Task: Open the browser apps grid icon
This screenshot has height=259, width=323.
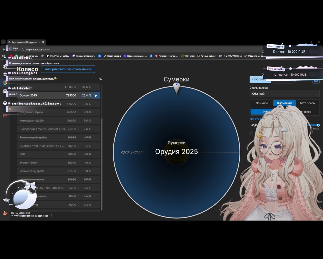Action: pyautogui.click(x=4, y=56)
